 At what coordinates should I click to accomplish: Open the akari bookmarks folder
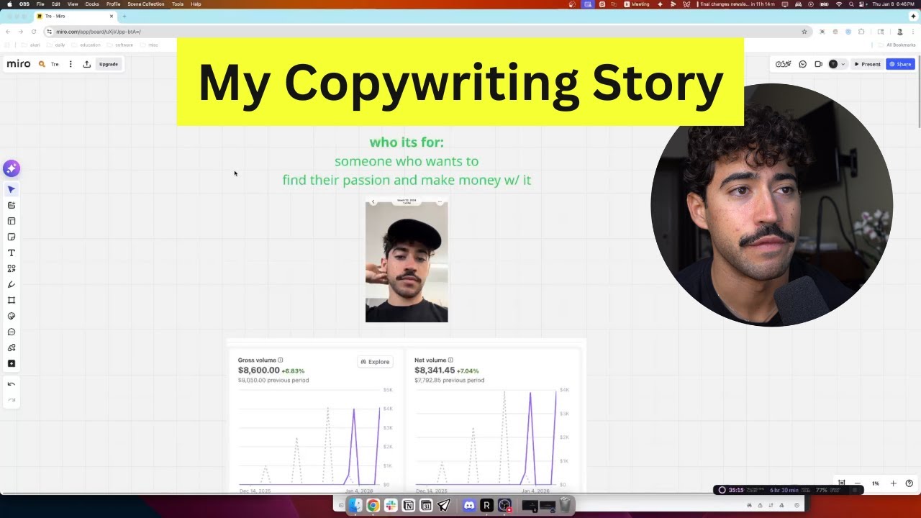(x=31, y=45)
